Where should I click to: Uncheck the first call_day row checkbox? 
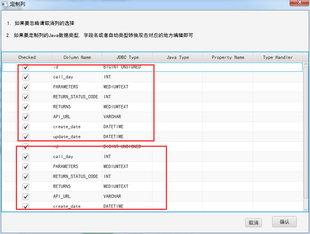point(26,77)
